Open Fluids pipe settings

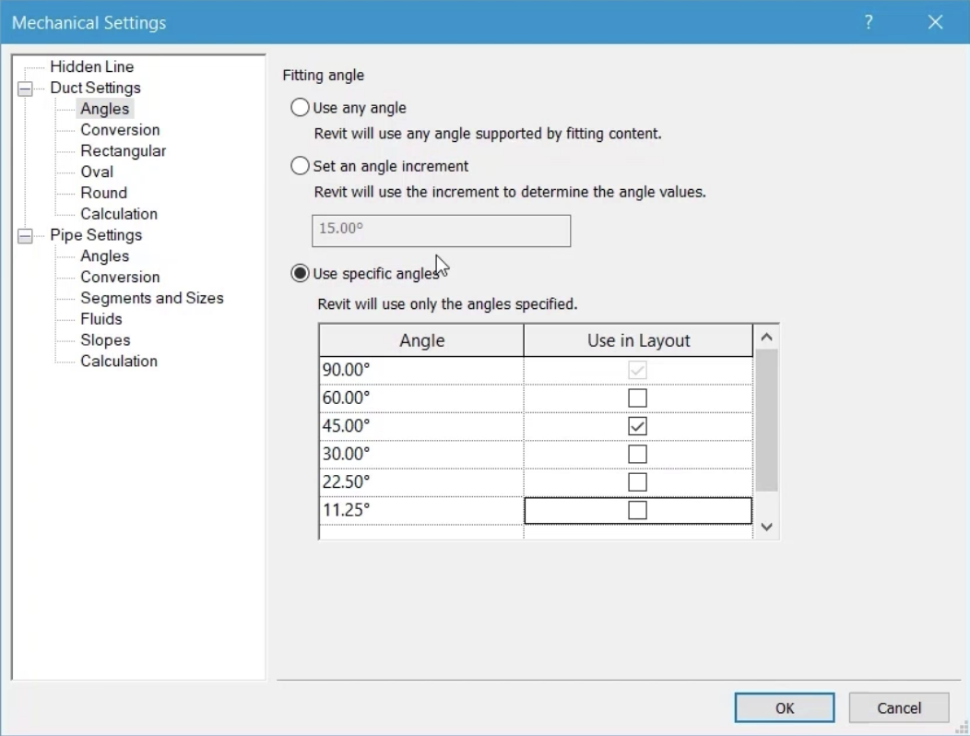click(x=101, y=319)
